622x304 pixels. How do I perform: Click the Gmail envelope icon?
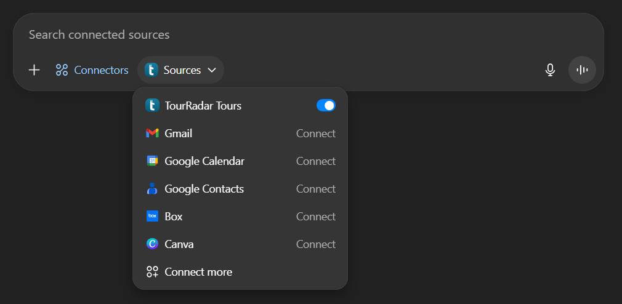[152, 134]
